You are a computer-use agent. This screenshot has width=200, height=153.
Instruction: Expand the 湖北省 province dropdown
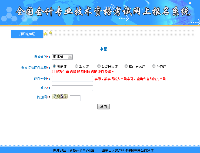tap(70, 57)
